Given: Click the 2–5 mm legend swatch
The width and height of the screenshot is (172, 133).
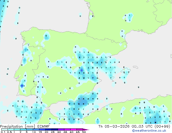Looking at the screenshot, I should (23, 129).
